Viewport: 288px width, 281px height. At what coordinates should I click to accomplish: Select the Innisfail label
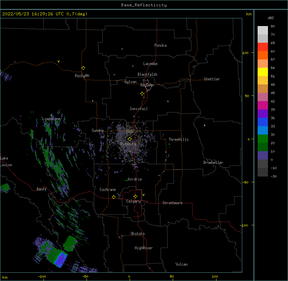point(139,109)
